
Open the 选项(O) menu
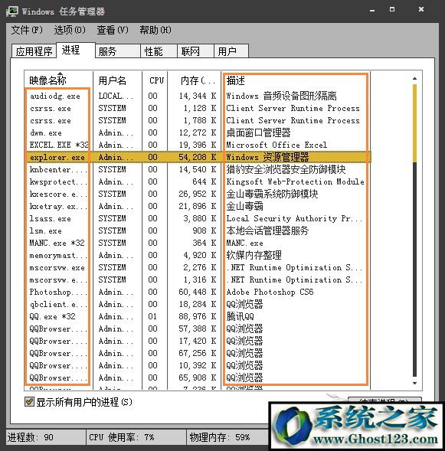point(70,30)
